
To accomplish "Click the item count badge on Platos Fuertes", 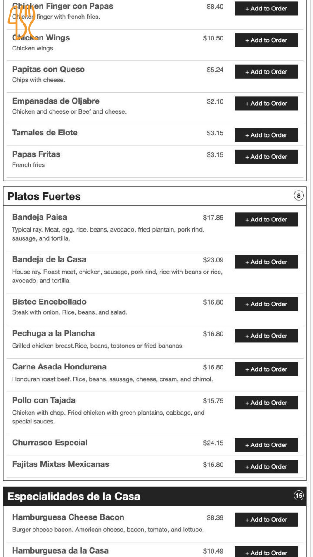I will (x=299, y=196).
